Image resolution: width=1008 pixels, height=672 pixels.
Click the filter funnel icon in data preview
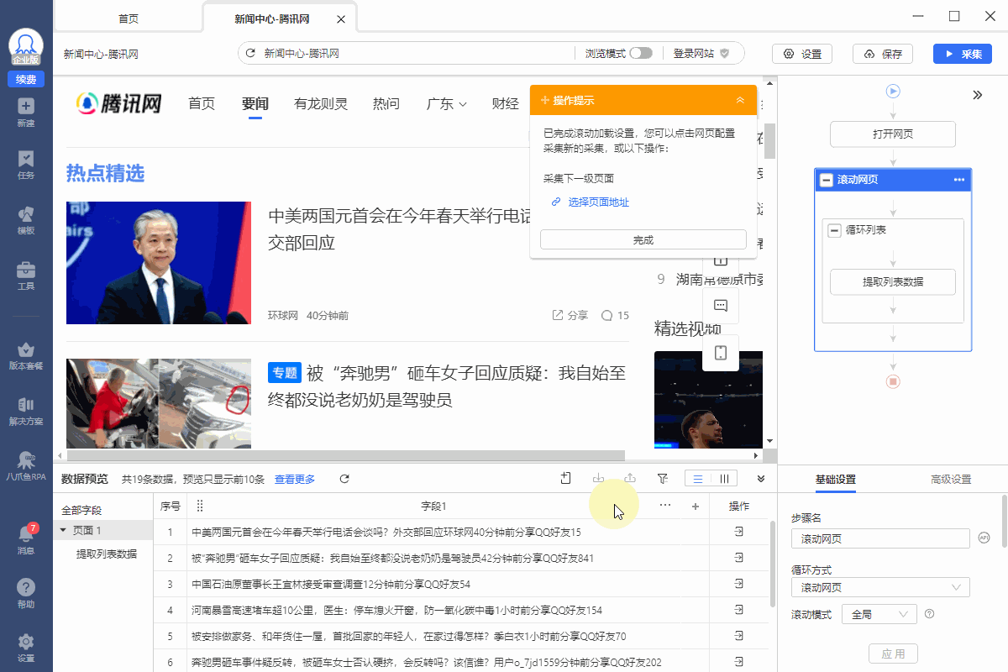(x=663, y=479)
